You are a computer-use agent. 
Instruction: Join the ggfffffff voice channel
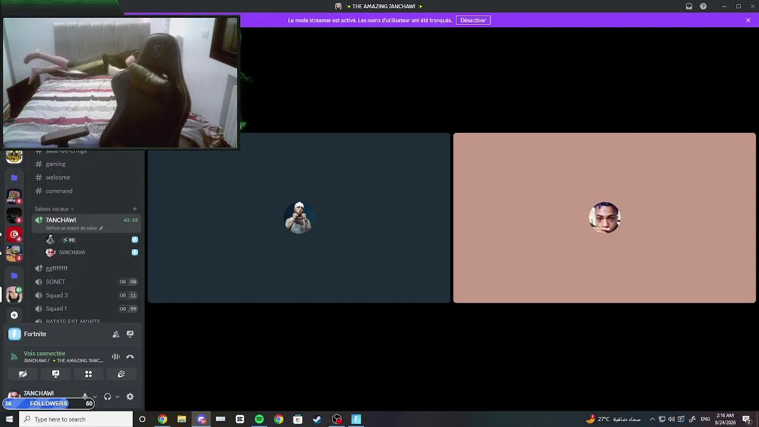pos(86,268)
